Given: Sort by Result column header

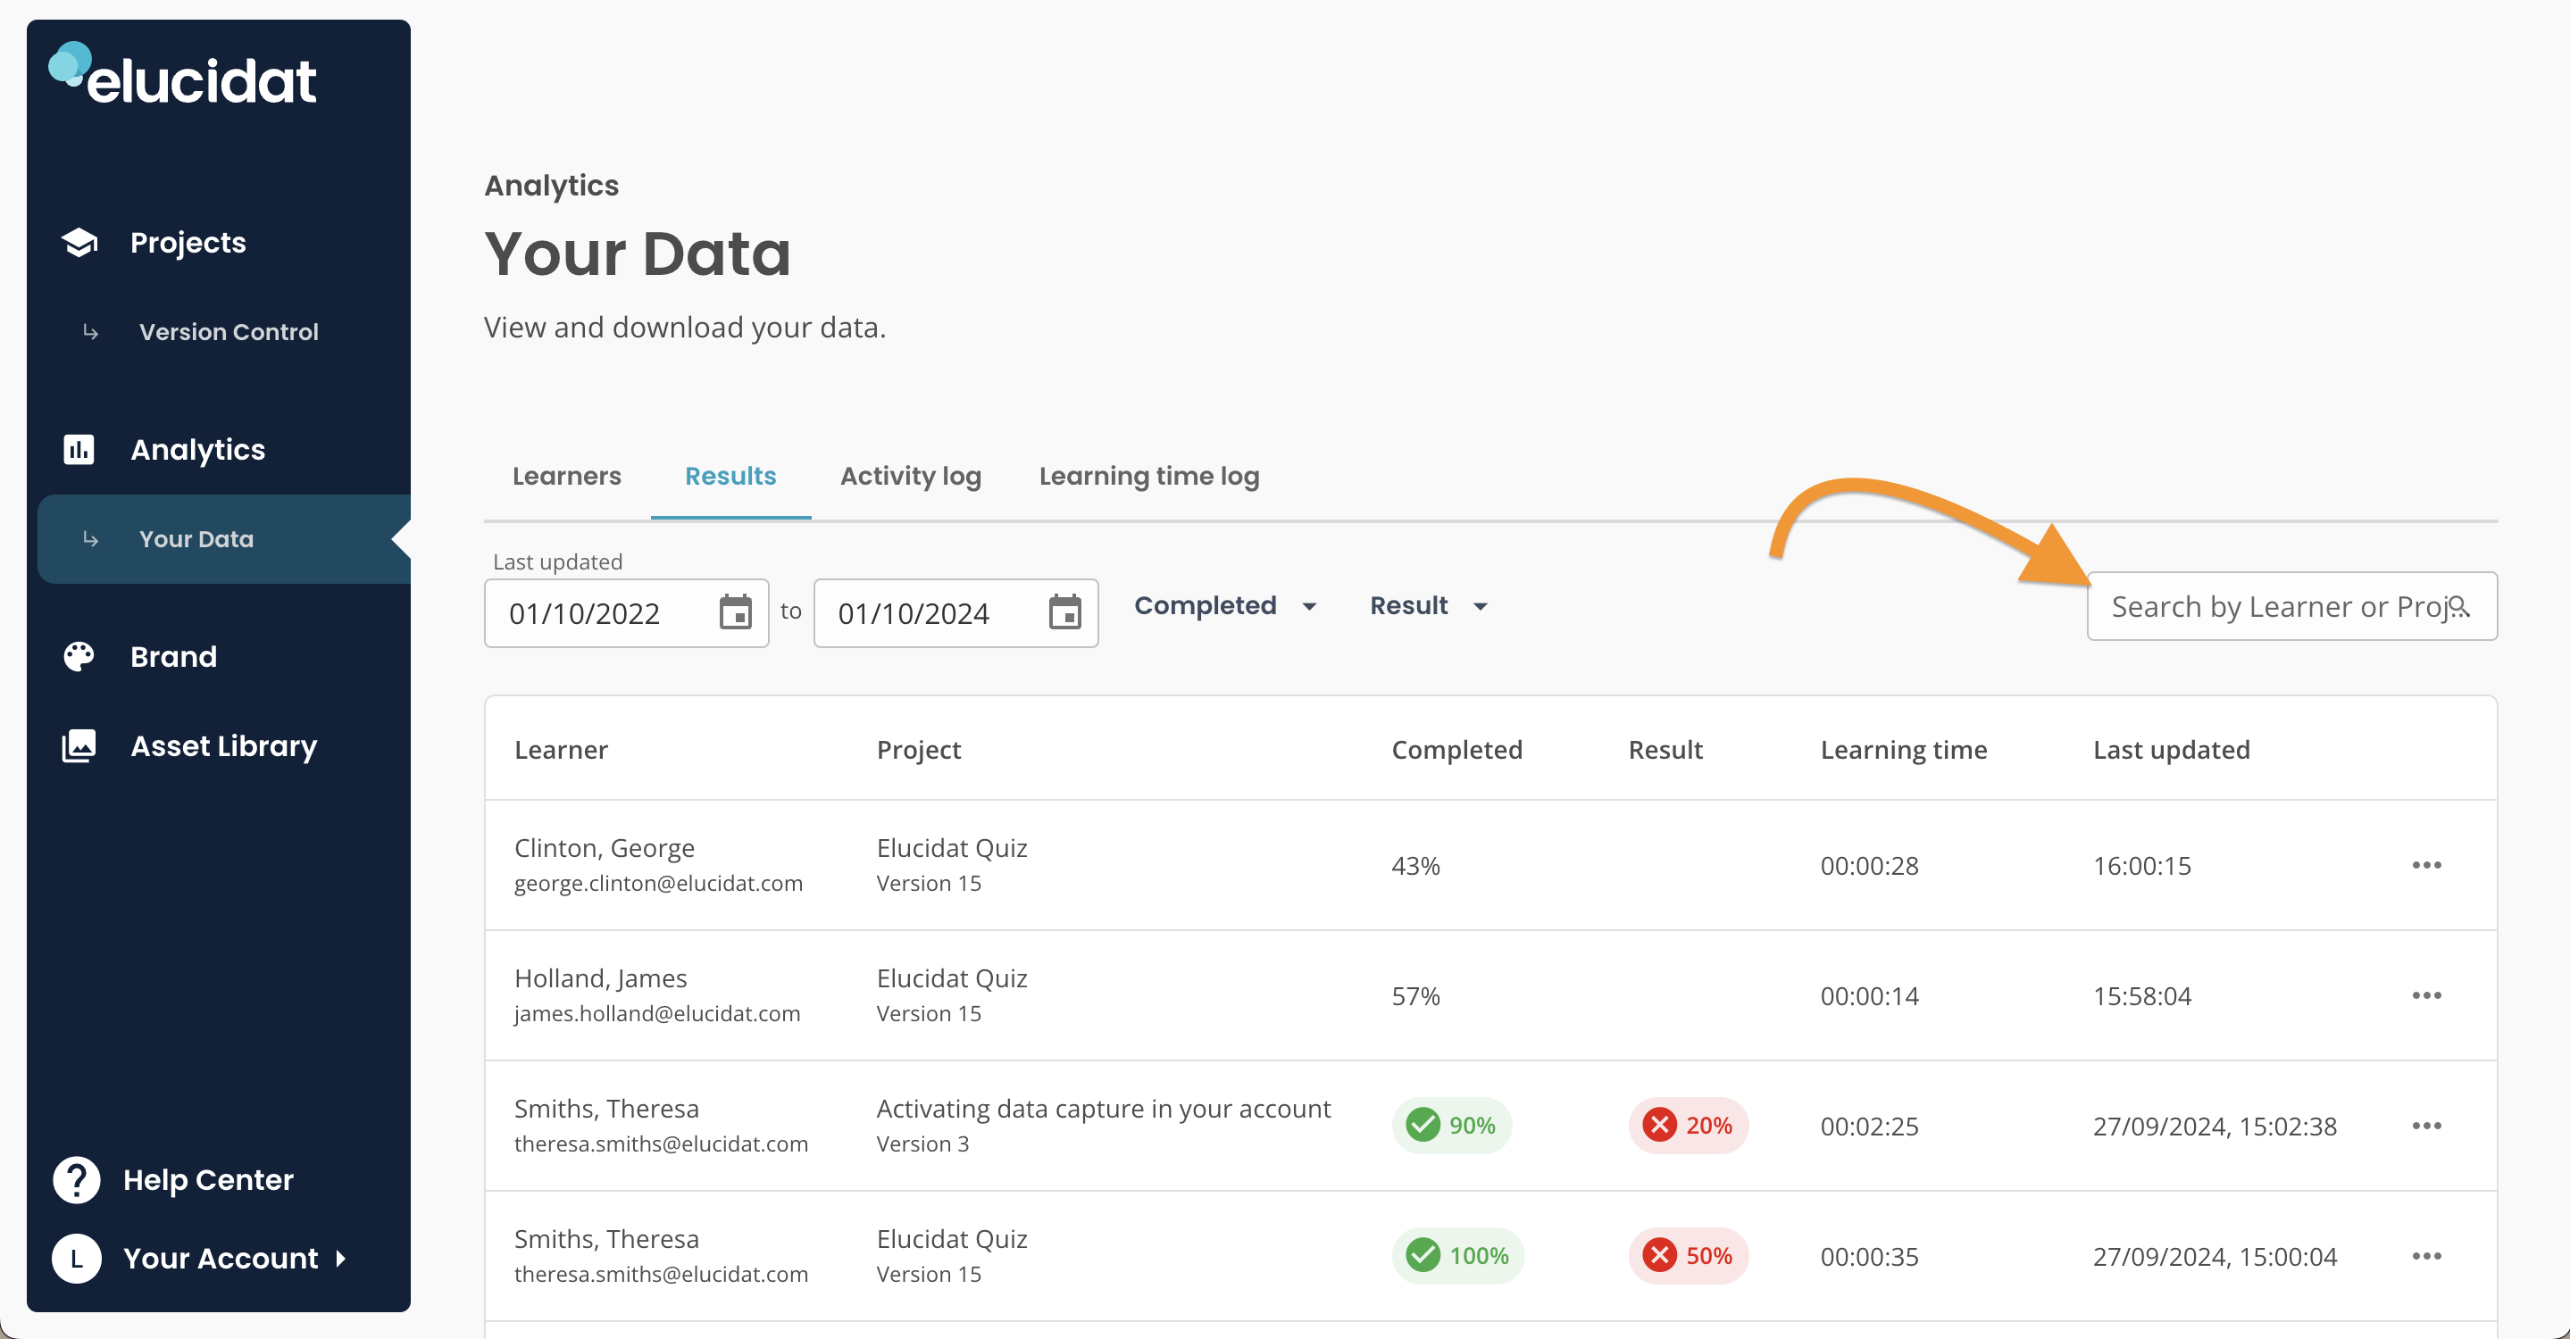Looking at the screenshot, I should pyautogui.click(x=1665, y=750).
